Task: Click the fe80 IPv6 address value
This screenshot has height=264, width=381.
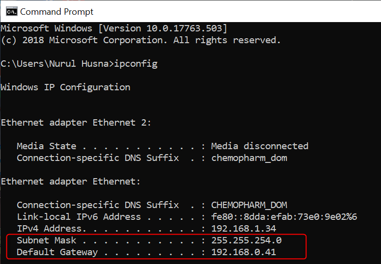Action: point(284,217)
